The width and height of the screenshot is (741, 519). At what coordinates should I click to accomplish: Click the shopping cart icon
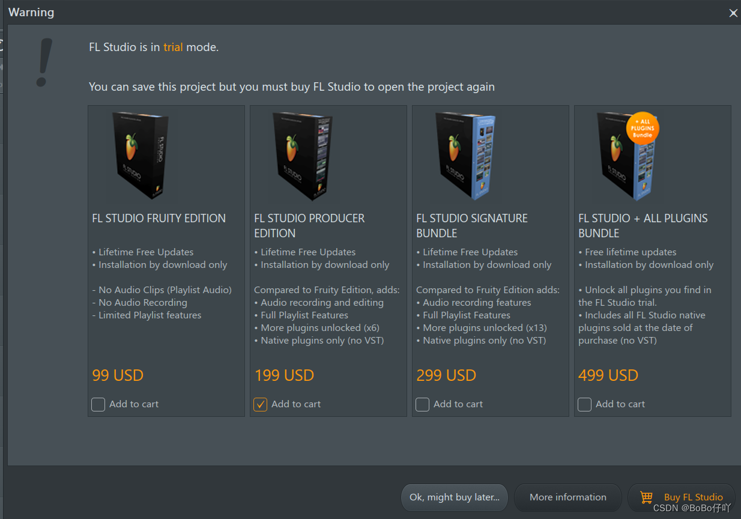pos(646,497)
